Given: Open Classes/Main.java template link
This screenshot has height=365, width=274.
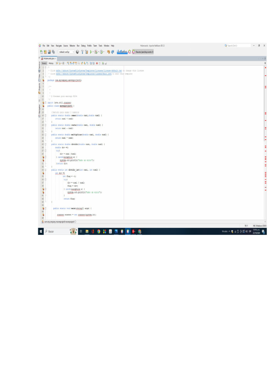Looking at the screenshot, I should coord(83,74).
